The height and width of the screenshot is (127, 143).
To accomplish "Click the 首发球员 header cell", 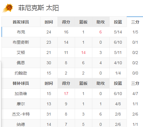I will pyautogui.click(x=21, y=22).
